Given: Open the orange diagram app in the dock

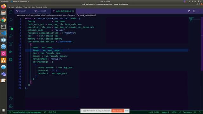Looking at the screenshot, I should click(x=3, y=60).
